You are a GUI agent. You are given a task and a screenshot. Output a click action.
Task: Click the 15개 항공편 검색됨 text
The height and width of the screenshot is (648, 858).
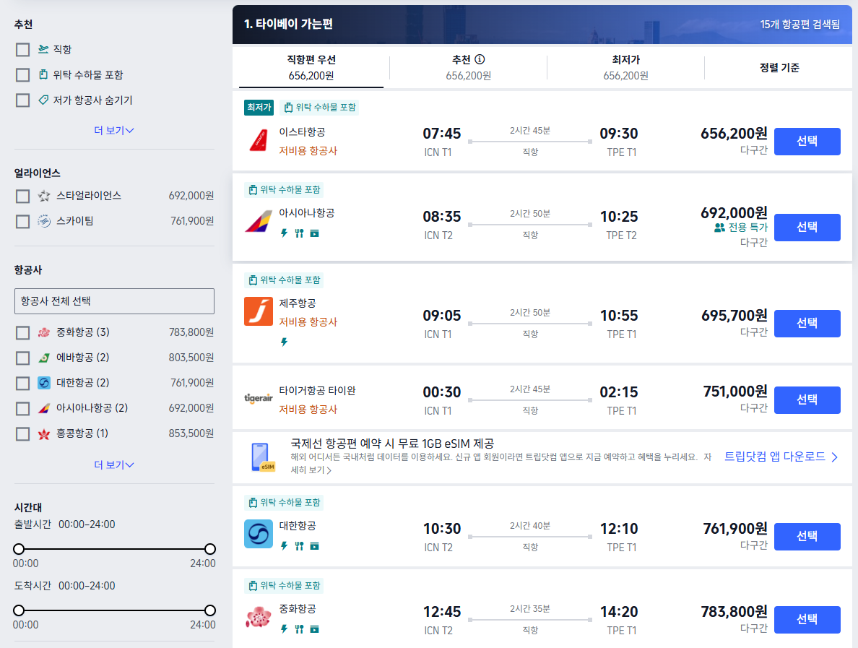pos(799,24)
